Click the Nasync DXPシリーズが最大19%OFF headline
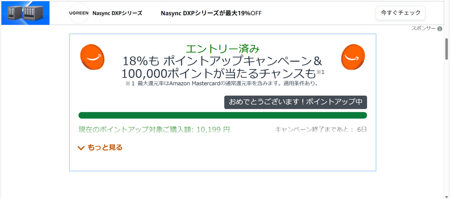 point(211,13)
